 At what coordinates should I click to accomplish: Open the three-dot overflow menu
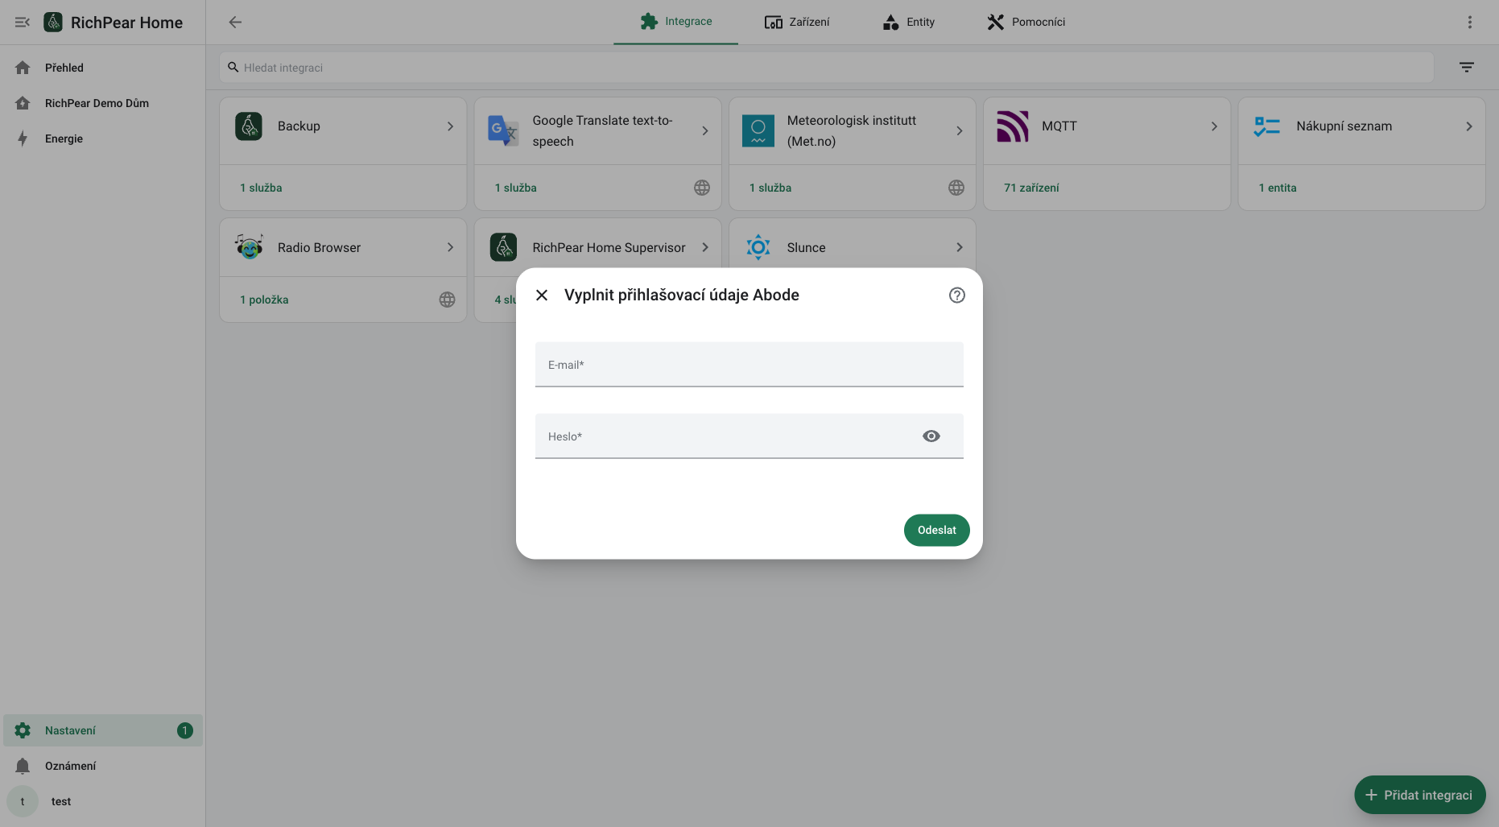tap(1470, 23)
